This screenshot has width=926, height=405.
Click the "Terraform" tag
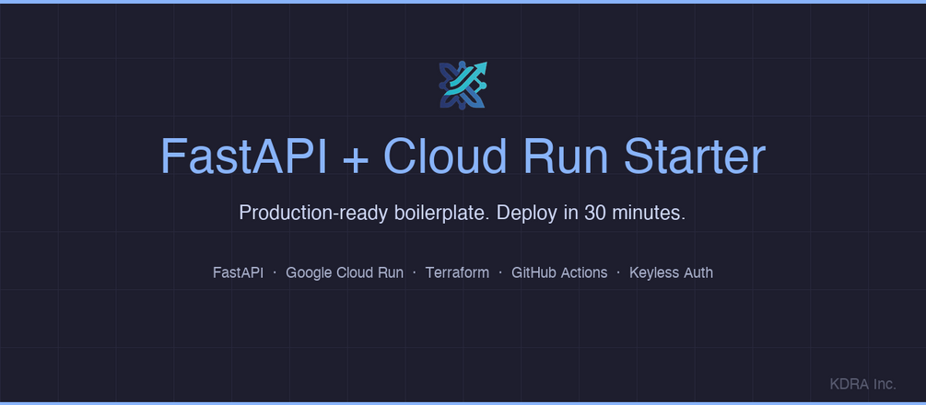[x=457, y=272]
